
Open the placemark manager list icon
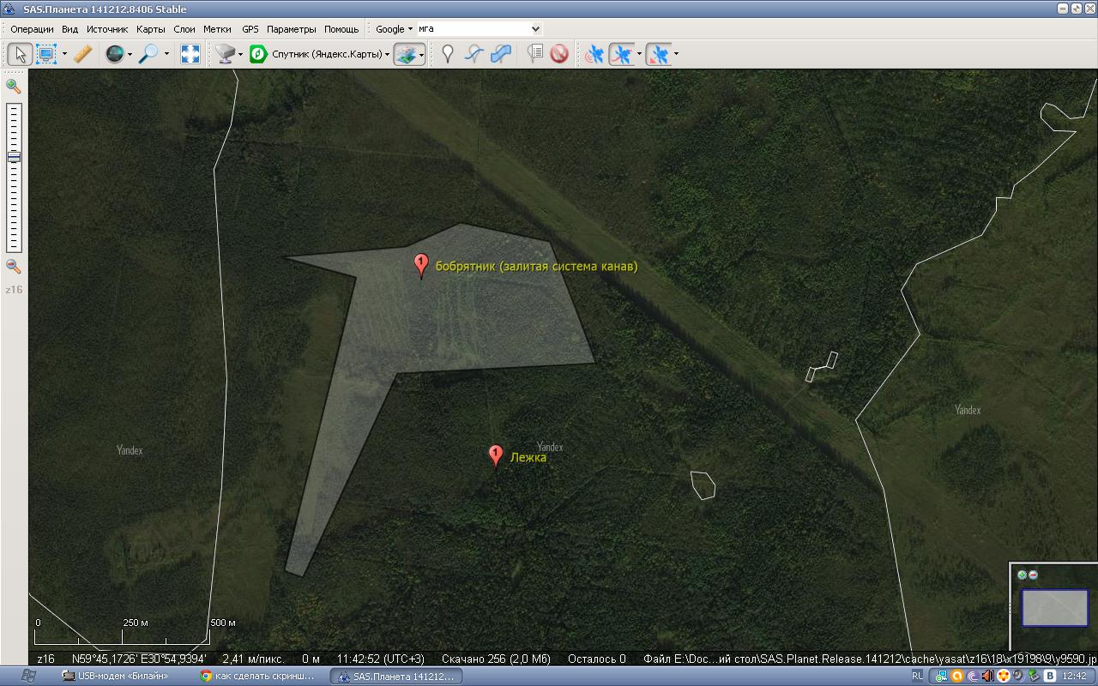tap(535, 54)
